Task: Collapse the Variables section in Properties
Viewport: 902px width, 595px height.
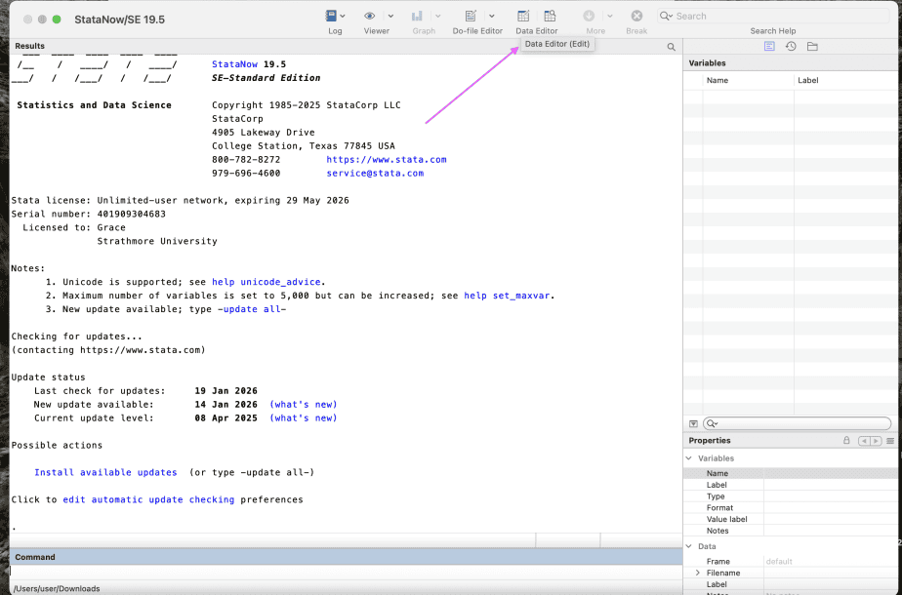Action: pyautogui.click(x=690, y=458)
